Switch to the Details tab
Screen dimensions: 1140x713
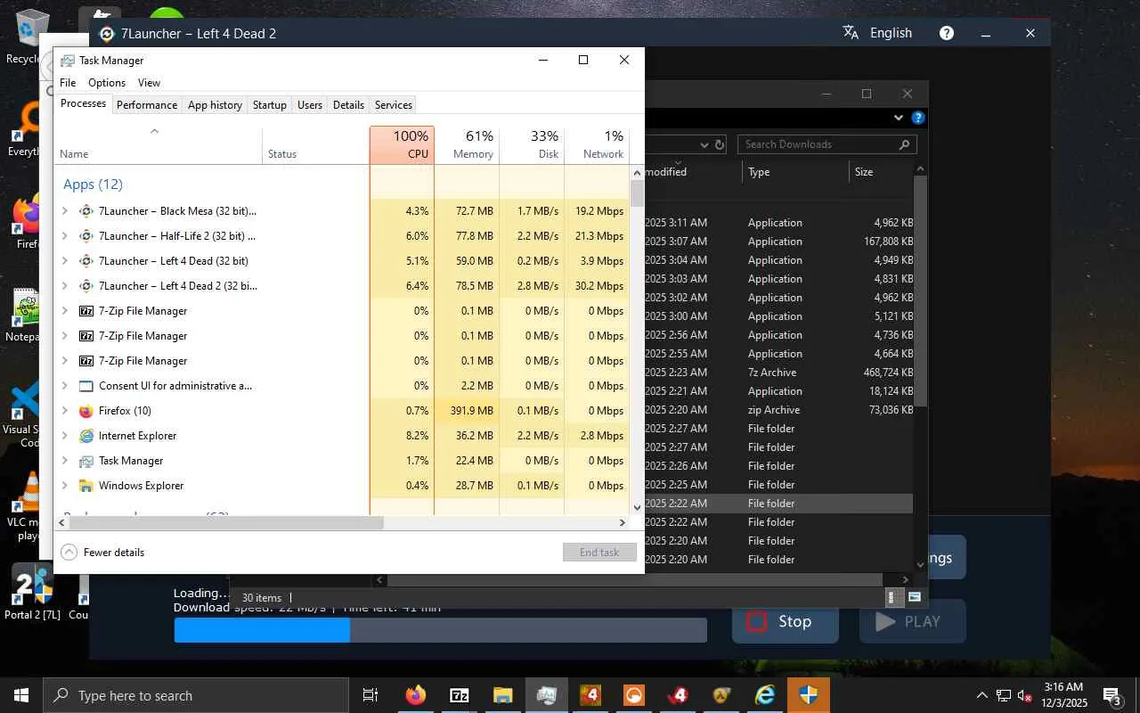348,105
